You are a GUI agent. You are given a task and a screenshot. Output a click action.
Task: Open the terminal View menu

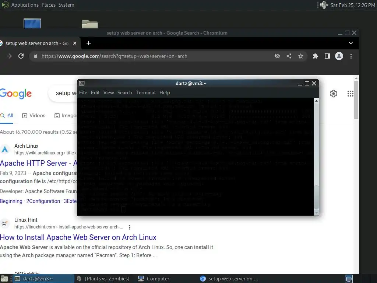click(x=109, y=92)
